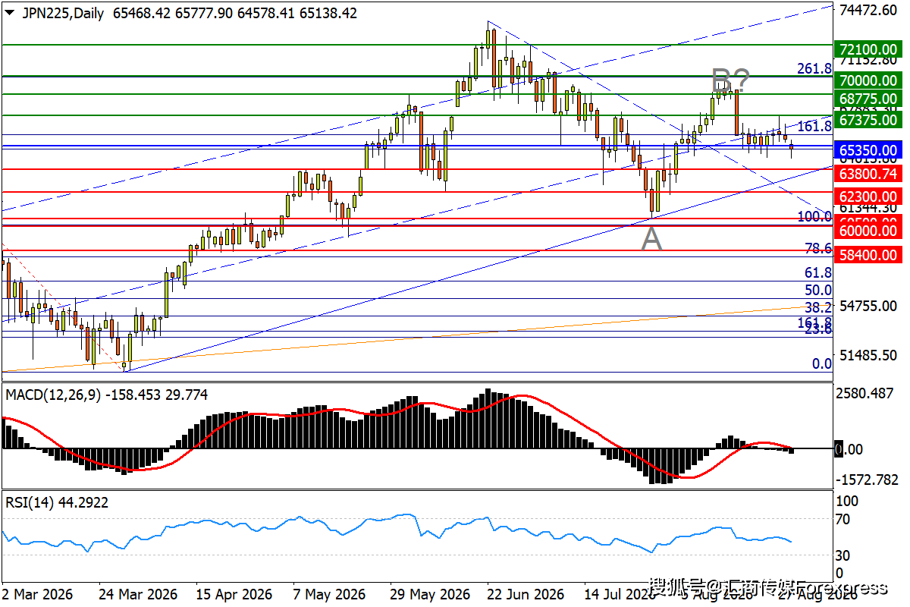
Task: Open the chart dropdown triangle beside JPN225,Daily
Action: (x=11, y=14)
